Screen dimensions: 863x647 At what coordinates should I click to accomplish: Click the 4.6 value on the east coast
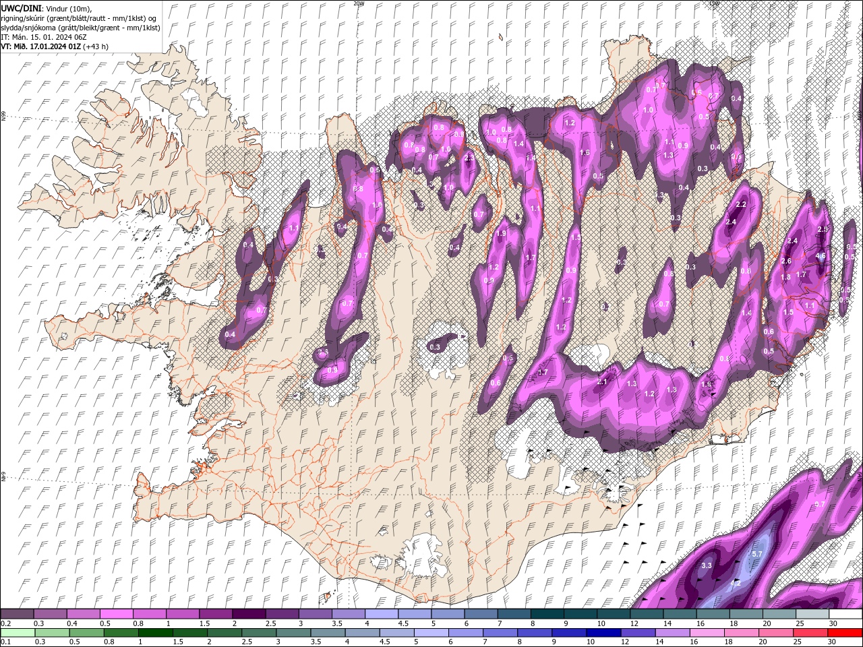(x=821, y=256)
